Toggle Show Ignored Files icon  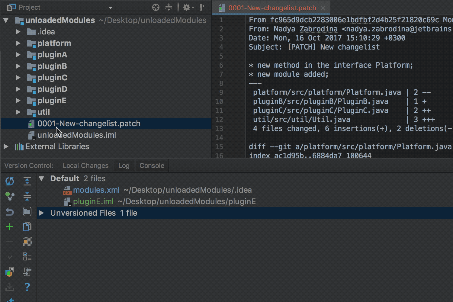[27, 242]
